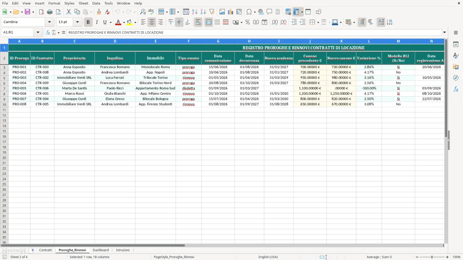Click the Delete Decimal Place icon

[x=283, y=22]
